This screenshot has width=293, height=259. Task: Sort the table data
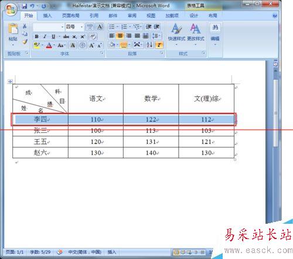tap(149, 45)
